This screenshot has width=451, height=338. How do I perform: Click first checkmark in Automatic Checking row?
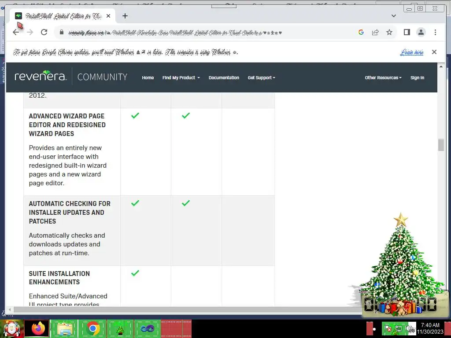tap(135, 203)
